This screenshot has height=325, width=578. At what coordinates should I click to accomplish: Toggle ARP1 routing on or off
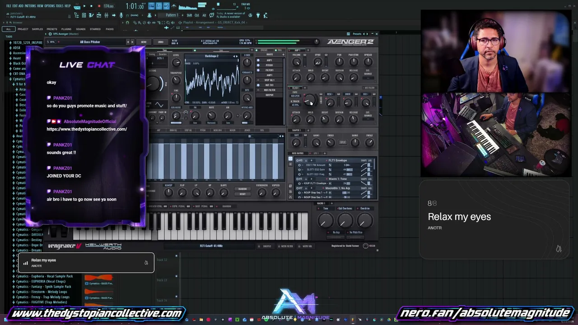(x=258, y=60)
